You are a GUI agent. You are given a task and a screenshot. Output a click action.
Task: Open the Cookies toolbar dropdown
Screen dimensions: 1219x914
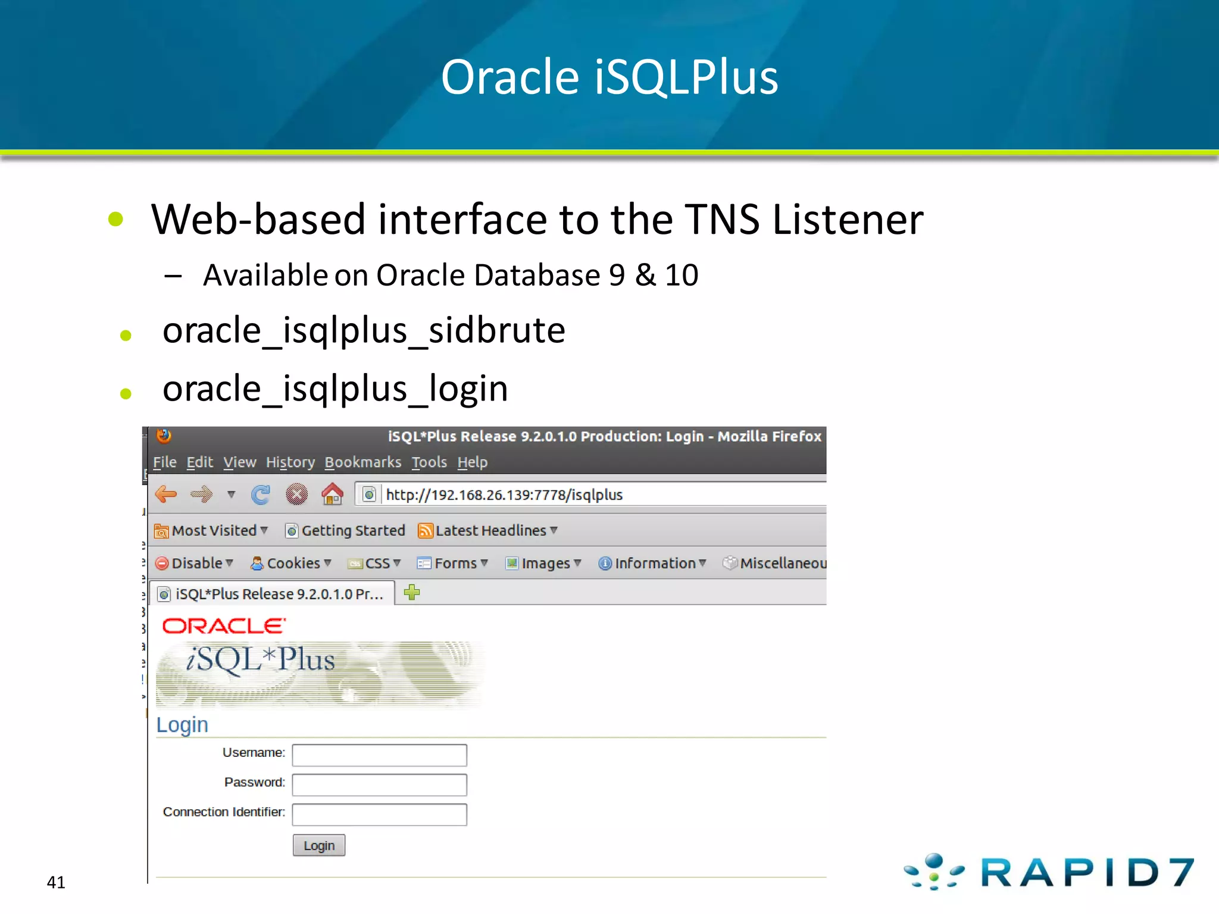290,563
